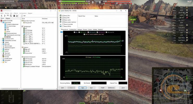
Task: Go back with AIDA64 toolbar left arrow
Action: click(2, 16)
